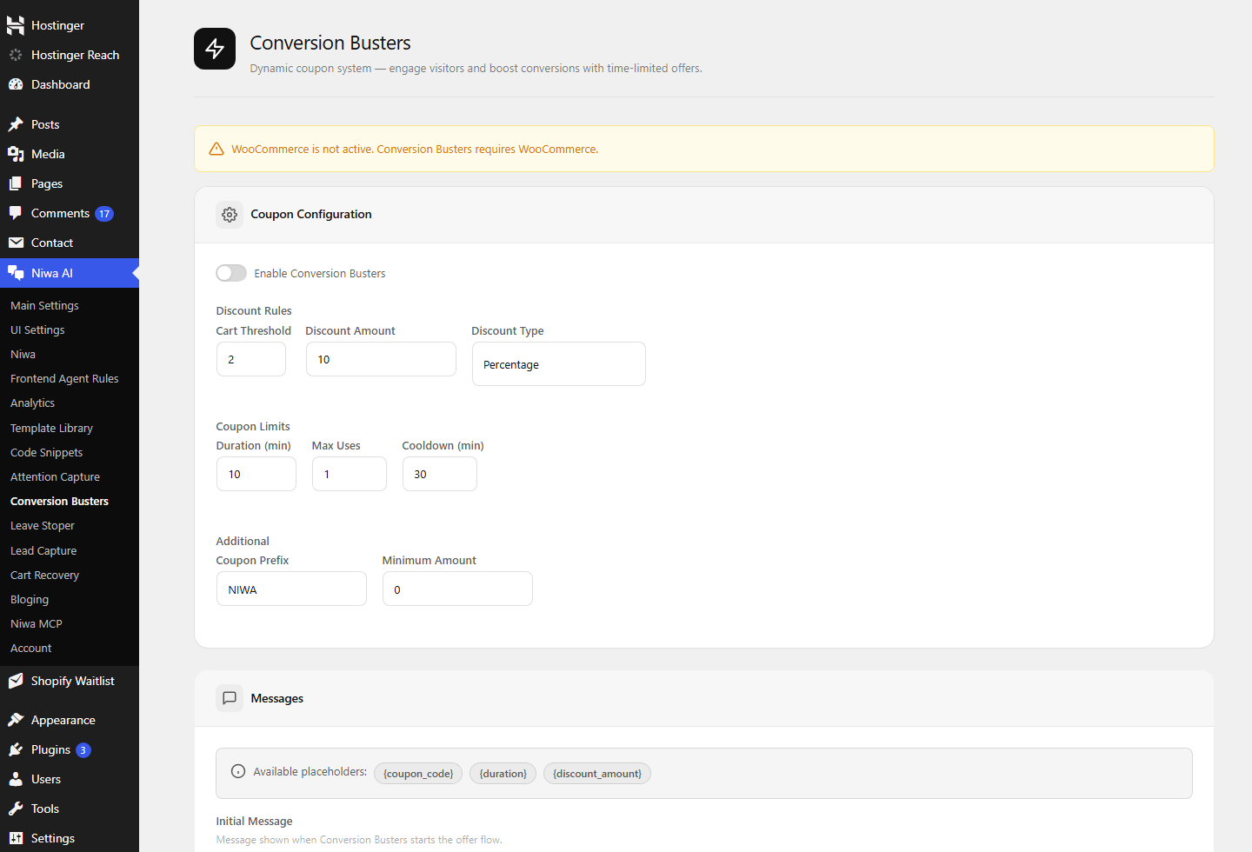Click the Comments speech bubble icon

tap(16, 213)
